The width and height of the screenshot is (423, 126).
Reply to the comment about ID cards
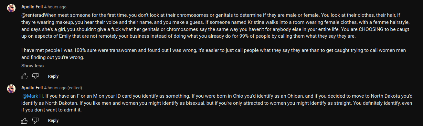(53, 121)
